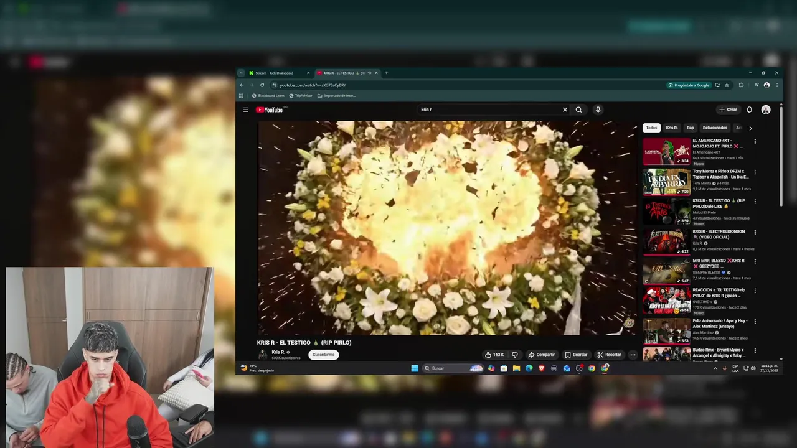The height and width of the screenshot is (448, 797).
Task: Open the YouTube hamburger guide menu
Action: (245, 110)
